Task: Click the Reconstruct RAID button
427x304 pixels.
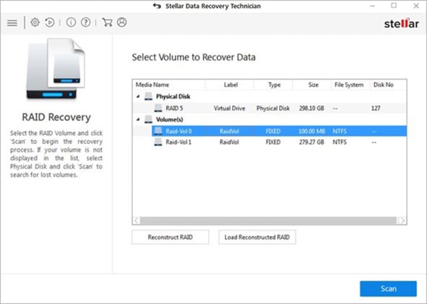Action: pyautogui.click(x=170, y=237)
